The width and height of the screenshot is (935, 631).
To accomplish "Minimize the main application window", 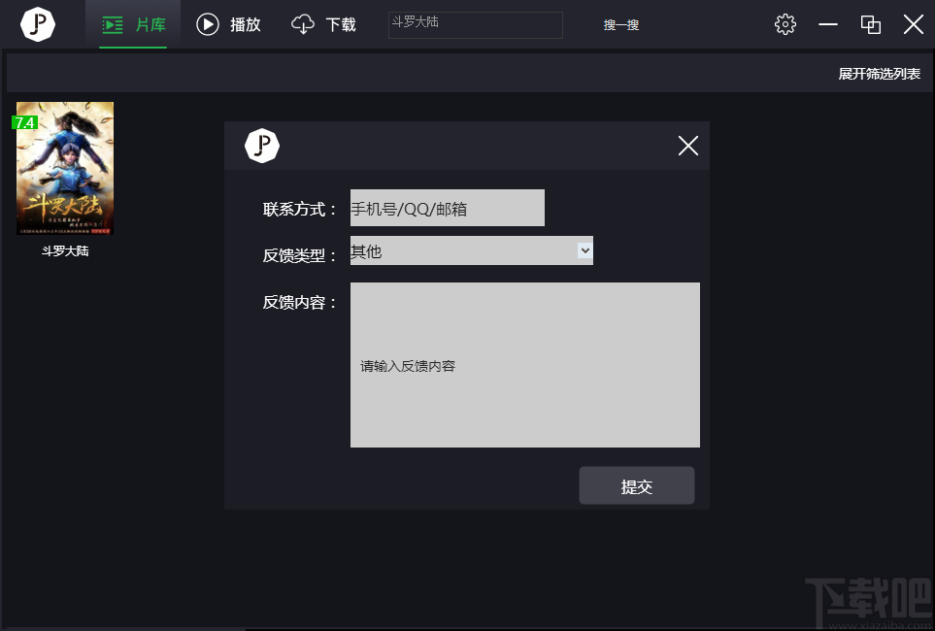I will pyautogui.click(x=828, y=25).
